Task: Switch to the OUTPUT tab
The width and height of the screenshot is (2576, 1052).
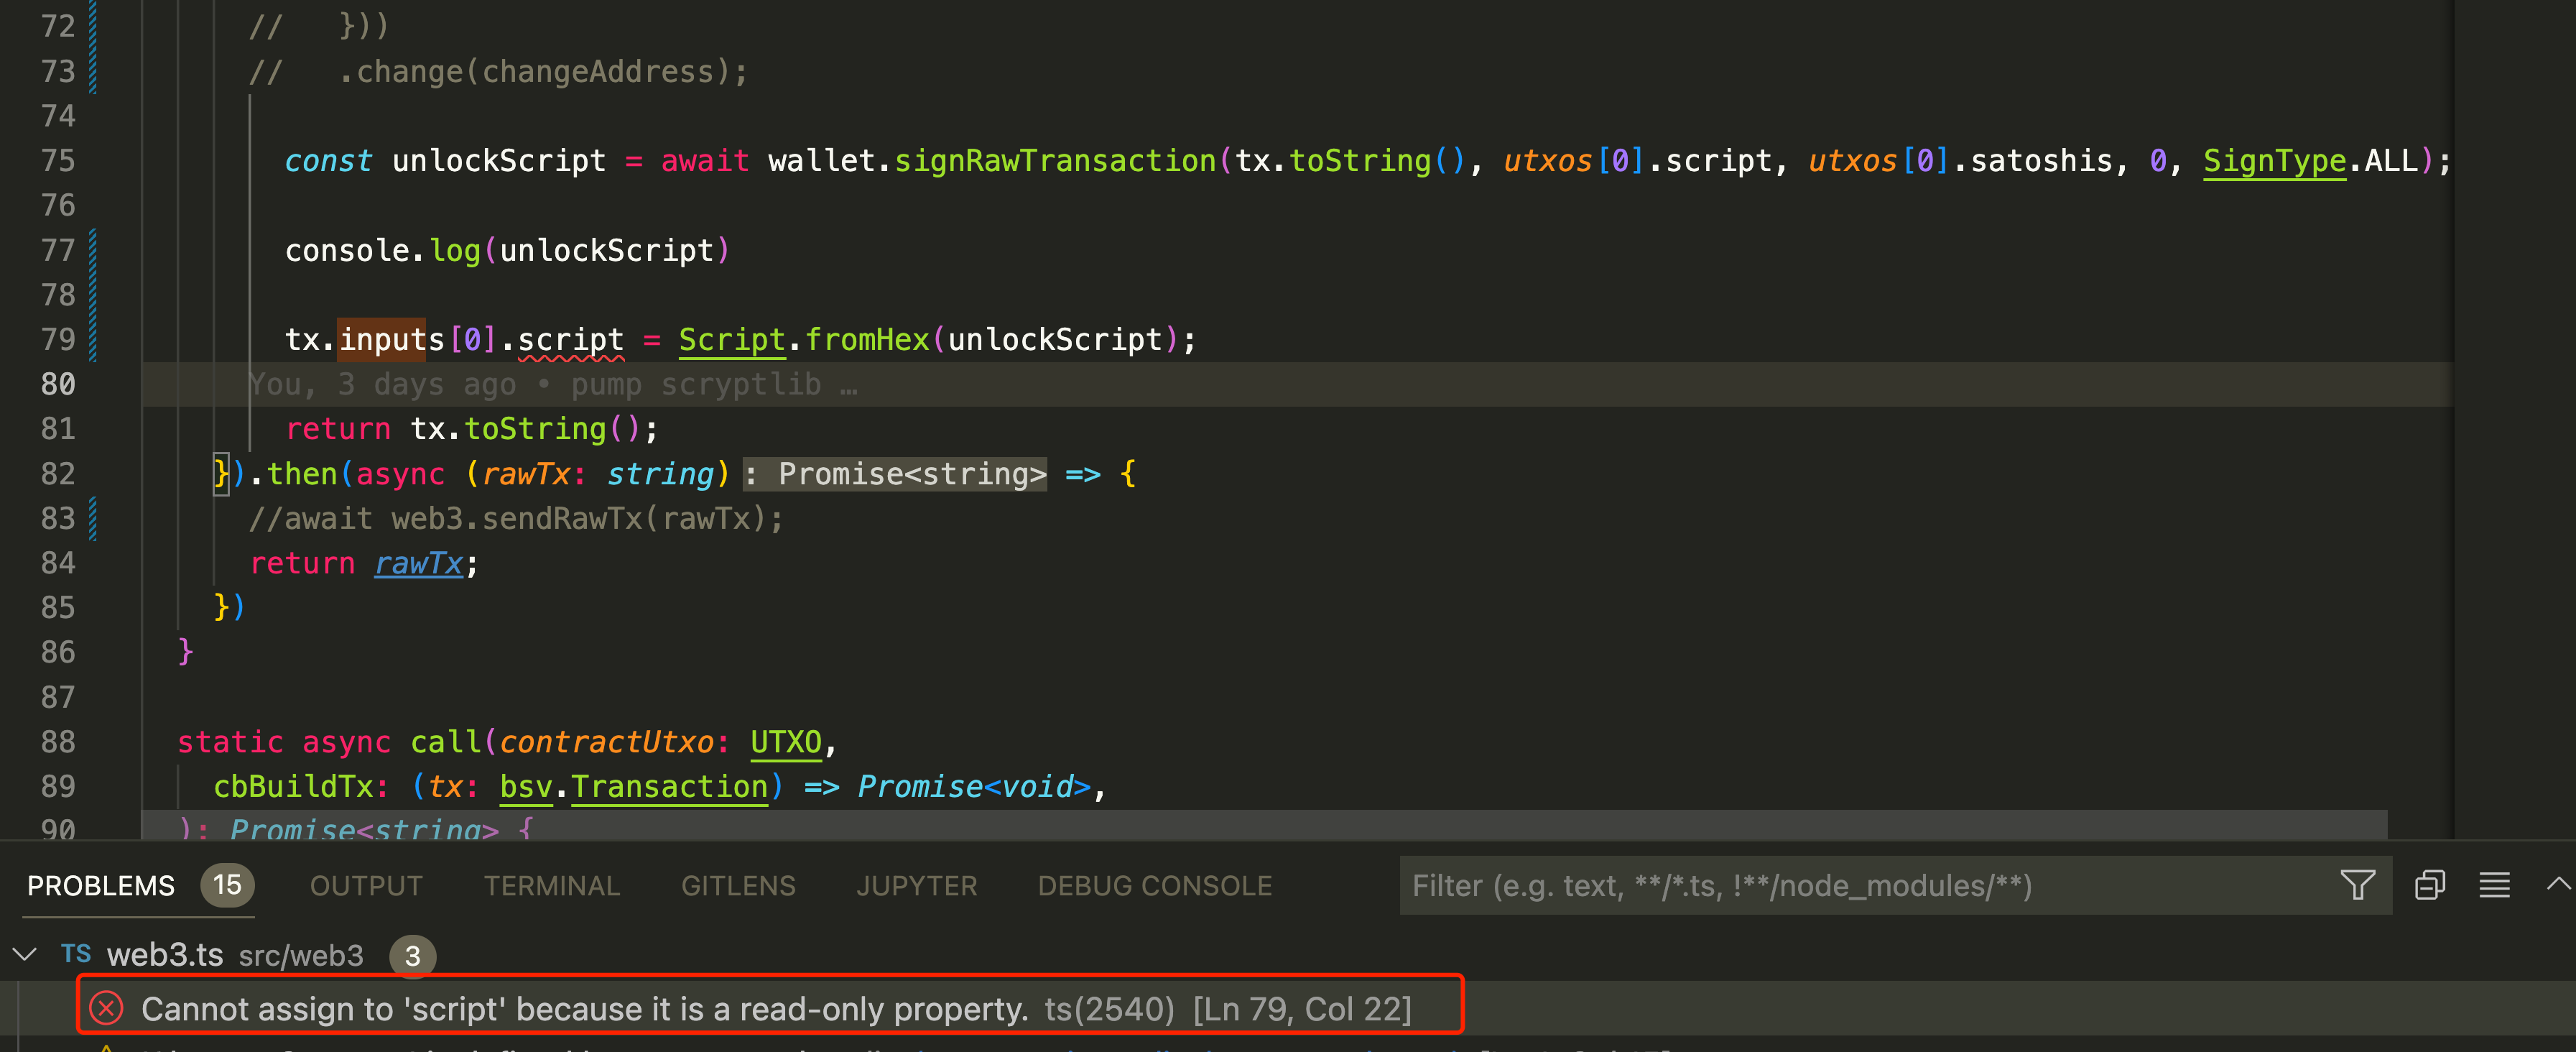Action: click(366, 886)
